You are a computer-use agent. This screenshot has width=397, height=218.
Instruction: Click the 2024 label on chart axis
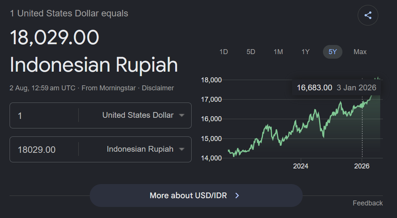coord(300,166)
